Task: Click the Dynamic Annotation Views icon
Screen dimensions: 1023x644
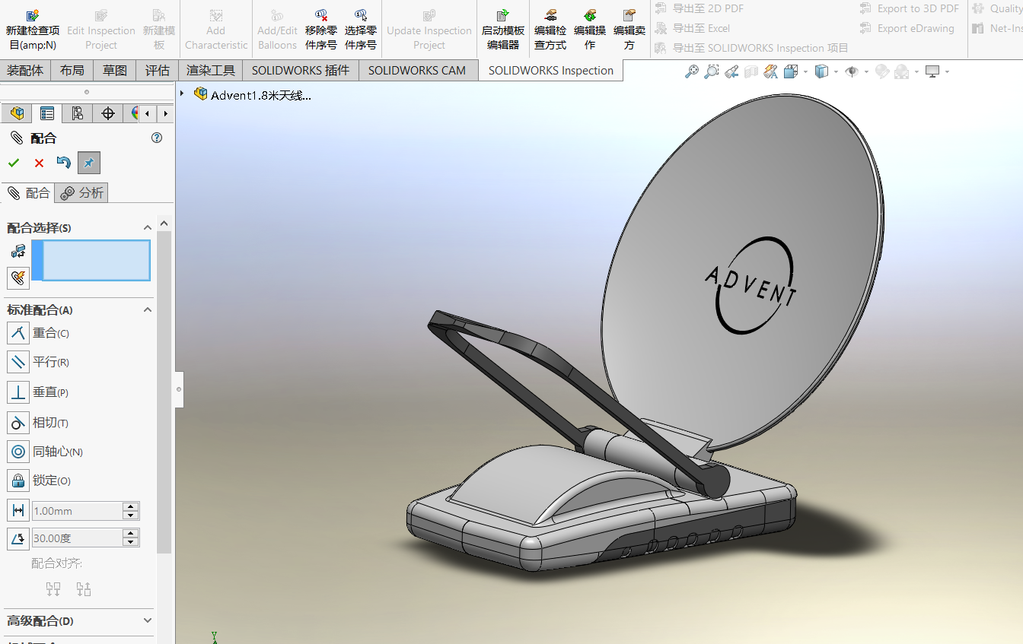Action: pos(771,71)
